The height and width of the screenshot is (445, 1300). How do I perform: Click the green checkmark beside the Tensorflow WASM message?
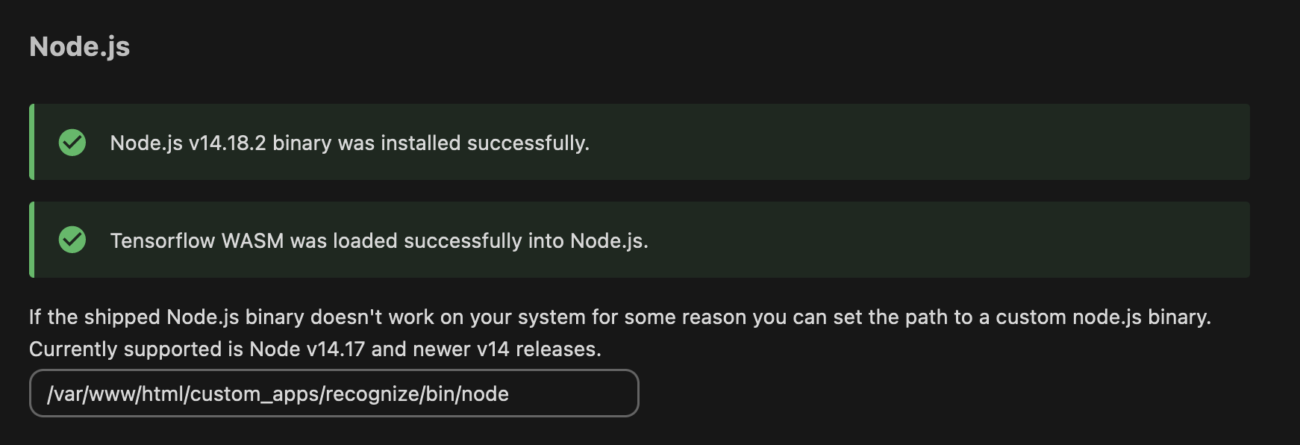[72, 240]
